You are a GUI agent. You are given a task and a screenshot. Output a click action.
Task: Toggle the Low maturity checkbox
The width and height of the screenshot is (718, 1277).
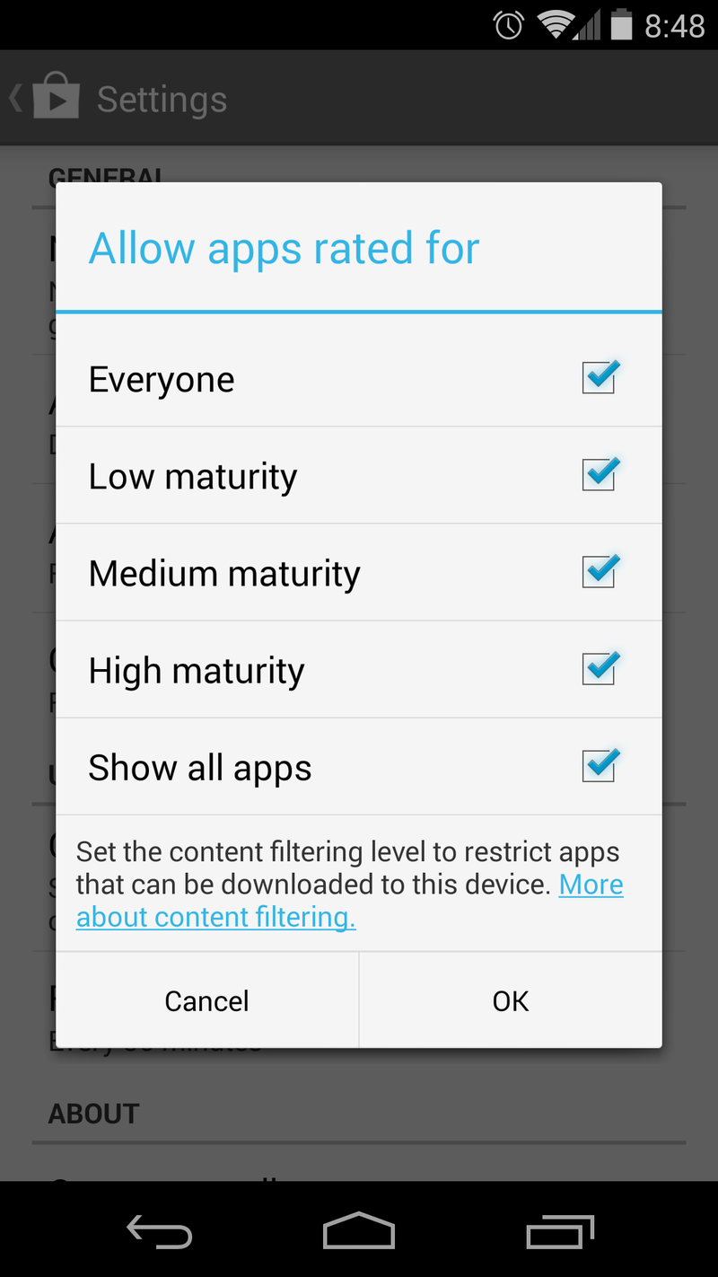[x=599, y=475]
